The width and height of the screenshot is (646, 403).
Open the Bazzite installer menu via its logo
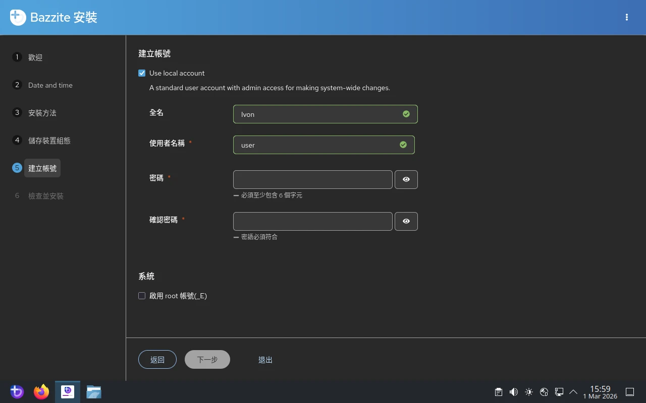(17, 17)
